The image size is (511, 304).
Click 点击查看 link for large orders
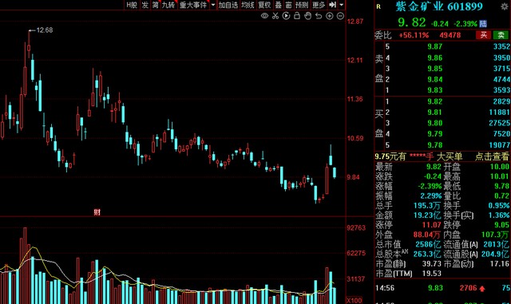click(492, 156)
